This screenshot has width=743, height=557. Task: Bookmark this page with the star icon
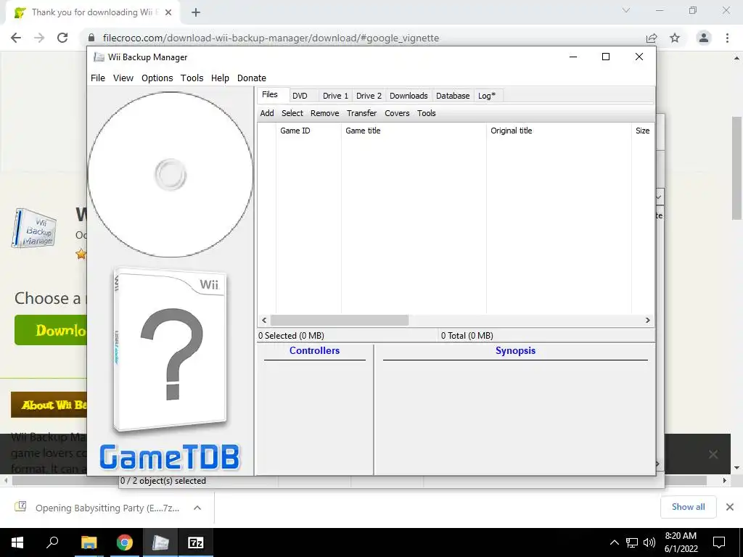coord(675,38)
